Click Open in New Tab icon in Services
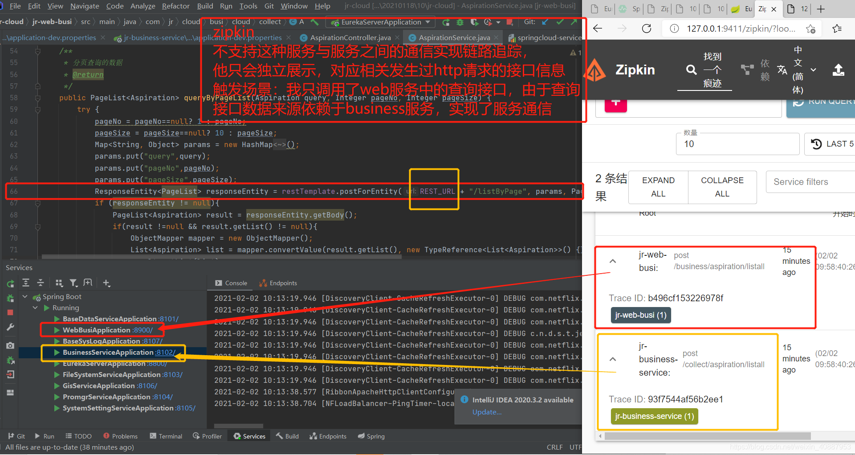Screen dimensions: 855x455 (x=88, y=283)
